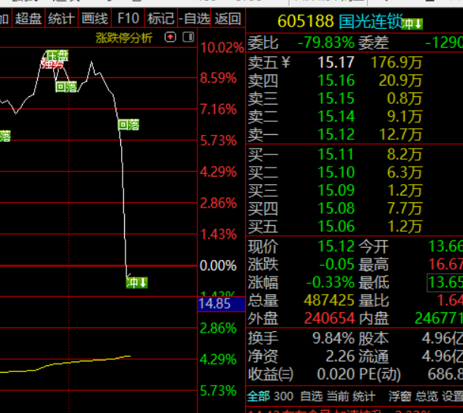Click stock name 国光连锁
This screenshot has width=463, height=413.
tap(371, 21)
